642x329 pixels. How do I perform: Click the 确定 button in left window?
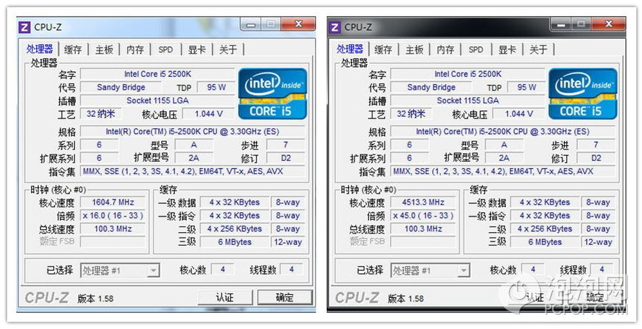click(284, 298)
